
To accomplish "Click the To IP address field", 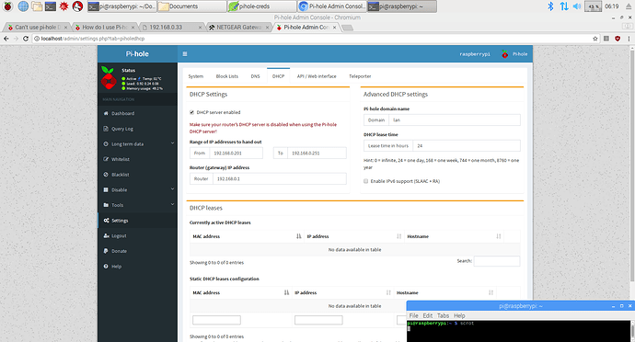I will point(317,153).
